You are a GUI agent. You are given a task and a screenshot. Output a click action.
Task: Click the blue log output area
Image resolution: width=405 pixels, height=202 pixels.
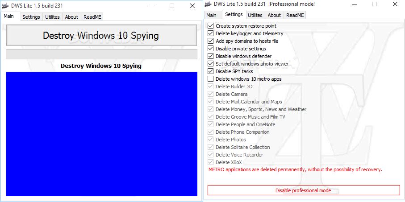click(x=101, y=134)
